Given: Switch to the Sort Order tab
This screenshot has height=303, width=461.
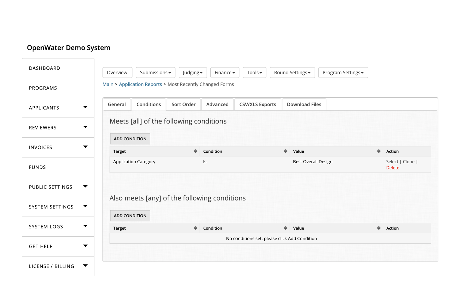Looking at the screenshot, I should tap(183, 104).
